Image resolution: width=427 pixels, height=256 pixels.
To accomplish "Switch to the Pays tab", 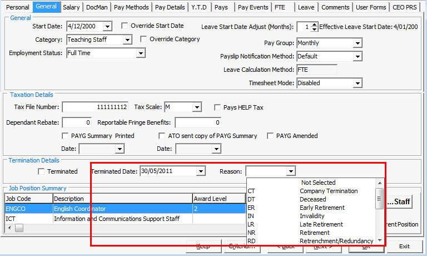I will click(221, 7).
